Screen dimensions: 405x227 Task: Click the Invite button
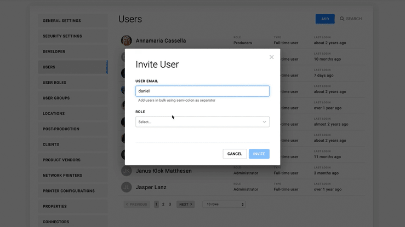259,154
